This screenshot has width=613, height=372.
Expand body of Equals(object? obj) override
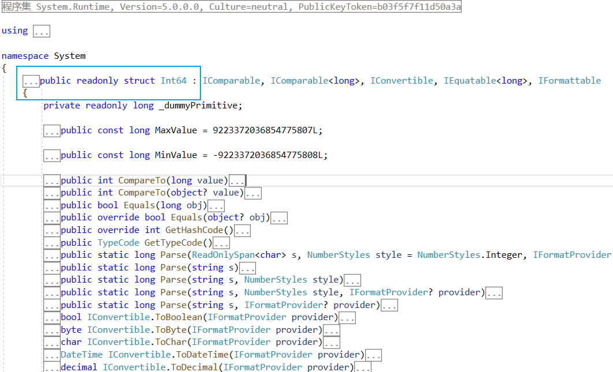pos(279,218)
